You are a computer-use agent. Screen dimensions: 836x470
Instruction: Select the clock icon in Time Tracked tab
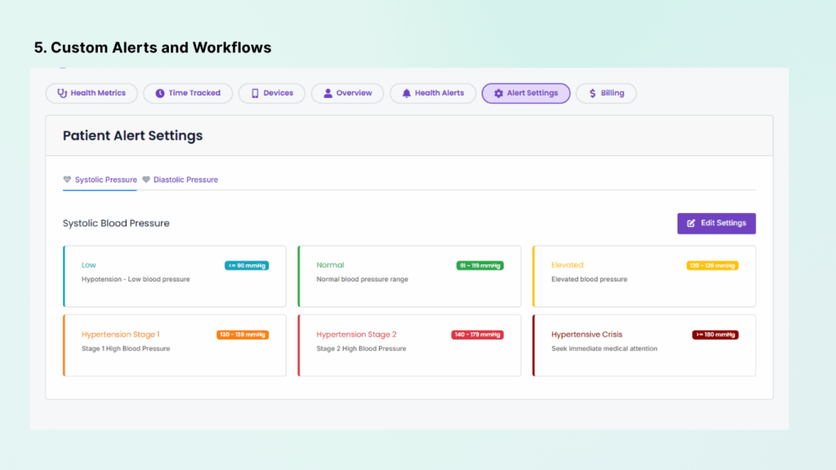click(159, 92)
